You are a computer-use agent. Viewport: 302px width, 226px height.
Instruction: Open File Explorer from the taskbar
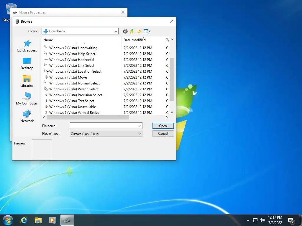(x=38, y=220)
